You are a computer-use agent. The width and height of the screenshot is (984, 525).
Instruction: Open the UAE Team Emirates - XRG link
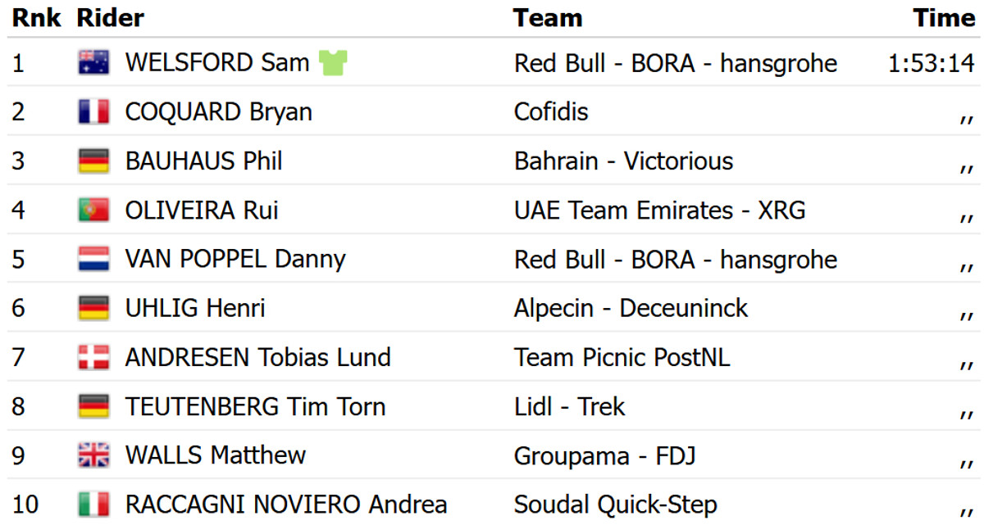pos(659,210)
